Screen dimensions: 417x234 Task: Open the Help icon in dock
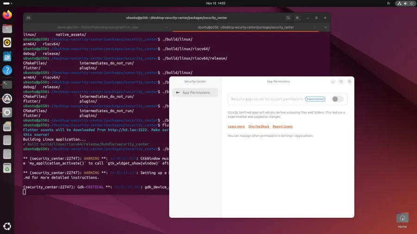coord(7,70)
